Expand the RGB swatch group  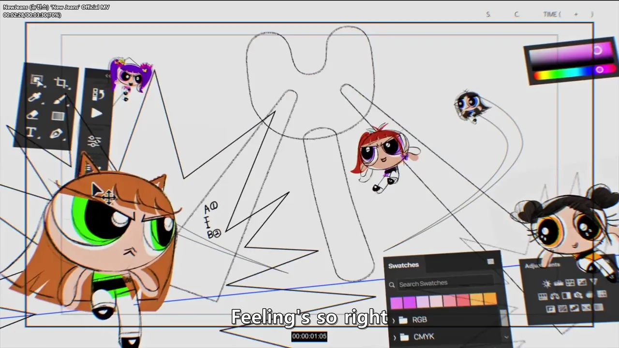click(394, 320)
